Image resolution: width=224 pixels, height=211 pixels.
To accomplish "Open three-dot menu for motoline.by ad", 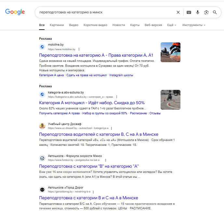I will (x=79, y=49).
